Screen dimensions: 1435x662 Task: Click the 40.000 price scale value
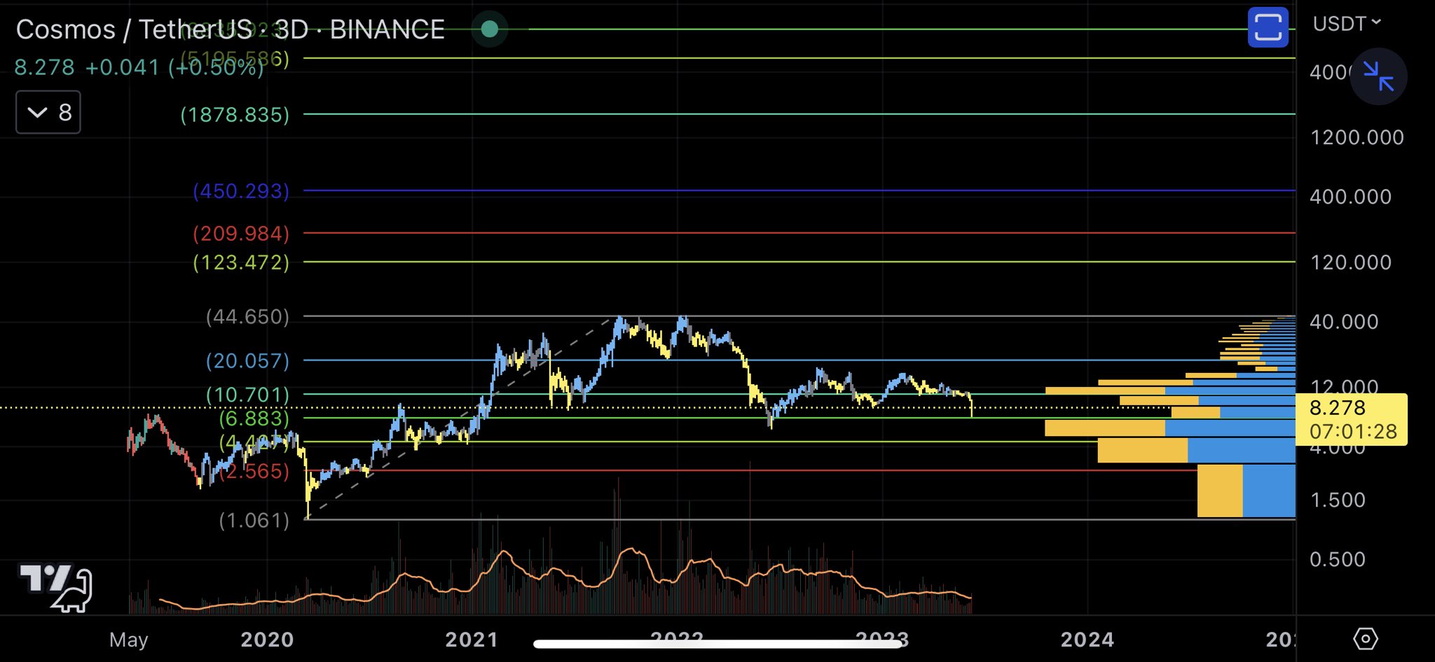pyautogui.click(x=1344, y=322)
